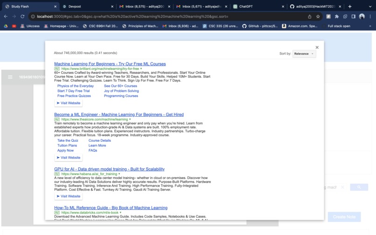Expand the databricks.com ad URL arrow
The width and height of the screenshot is (376, 235).
(x=120, y=213)
